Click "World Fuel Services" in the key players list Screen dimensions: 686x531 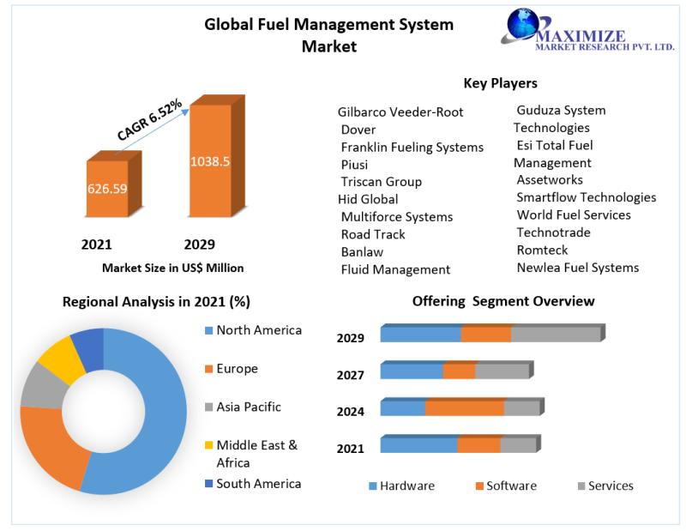point(574,215)
